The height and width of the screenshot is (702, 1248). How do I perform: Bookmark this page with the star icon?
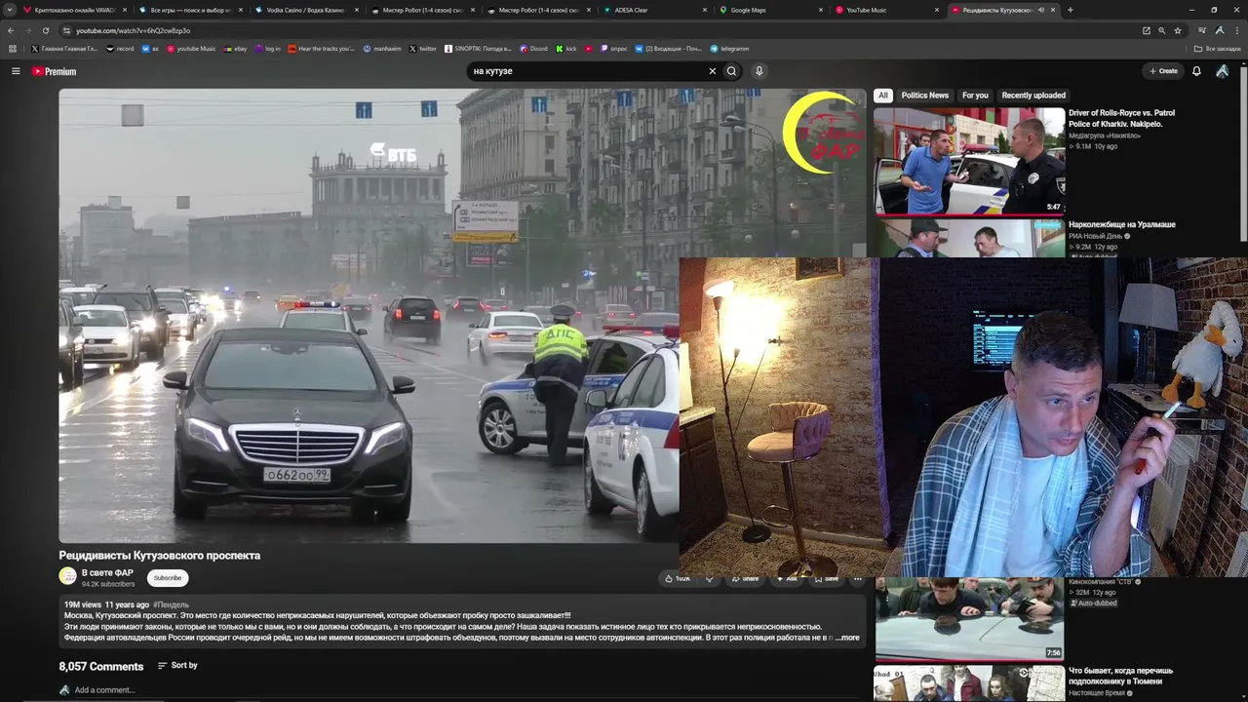[1178, 30]
